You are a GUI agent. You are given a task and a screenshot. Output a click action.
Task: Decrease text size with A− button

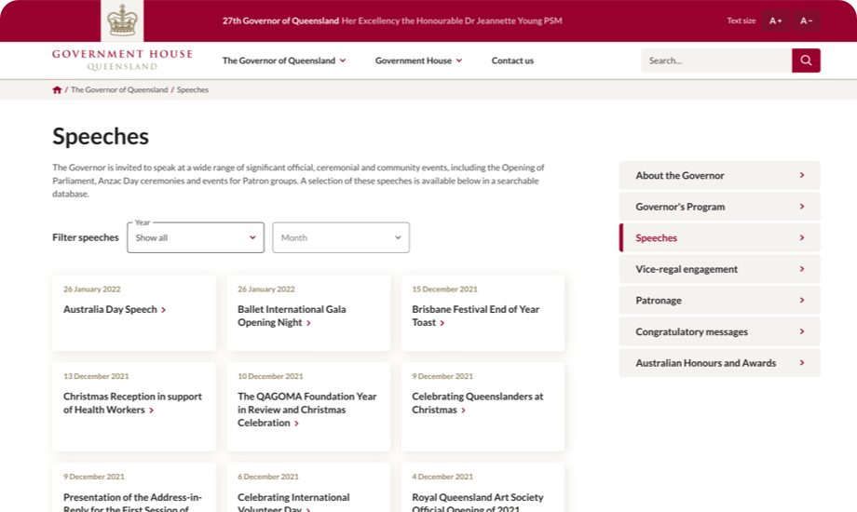click(806, 20)
